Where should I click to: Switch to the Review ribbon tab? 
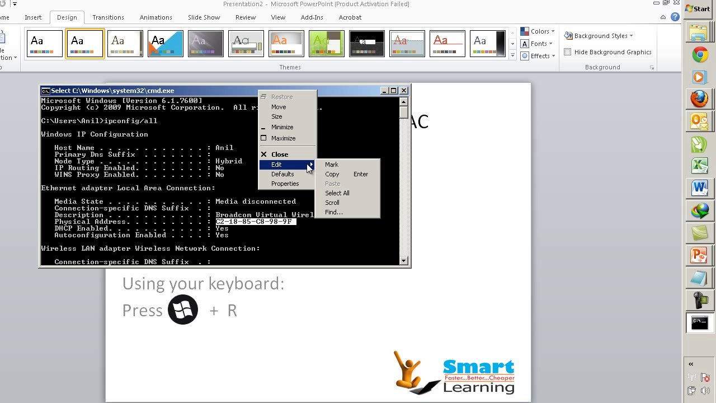pos(246,17)
